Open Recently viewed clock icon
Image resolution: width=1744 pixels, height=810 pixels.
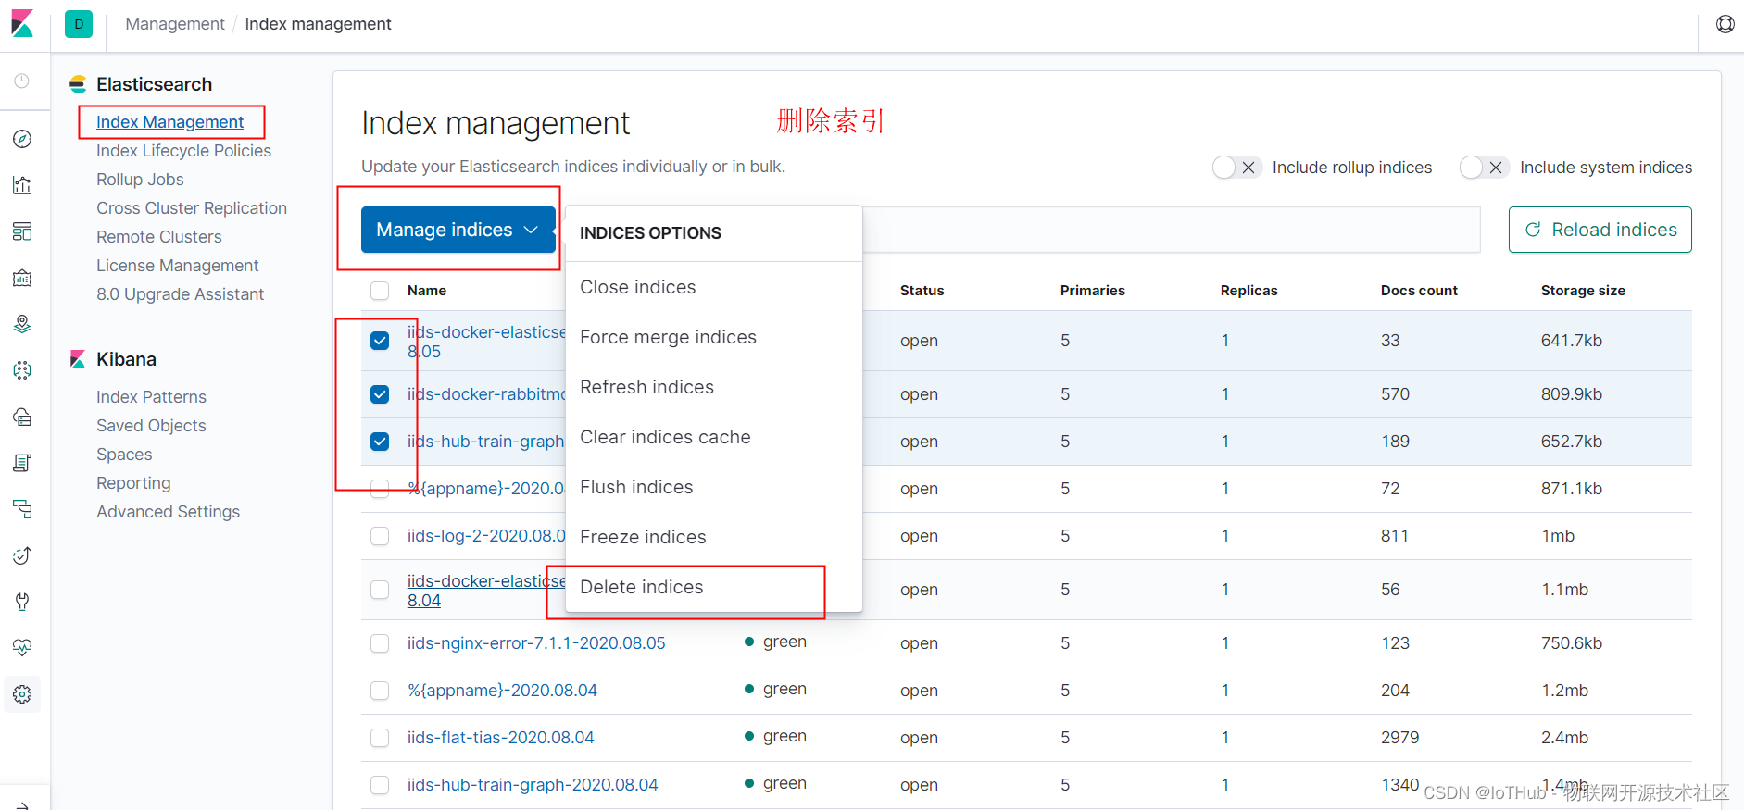pyautogui.click(x=22, y=81)
